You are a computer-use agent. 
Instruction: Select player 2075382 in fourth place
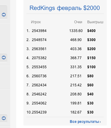tap(39, 58)
